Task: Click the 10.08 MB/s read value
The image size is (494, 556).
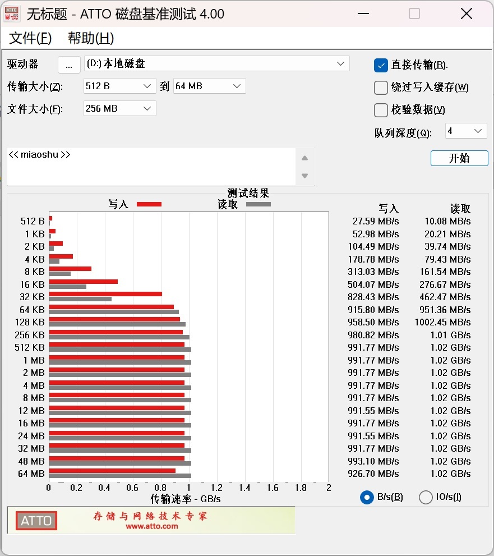Action: 447,221
